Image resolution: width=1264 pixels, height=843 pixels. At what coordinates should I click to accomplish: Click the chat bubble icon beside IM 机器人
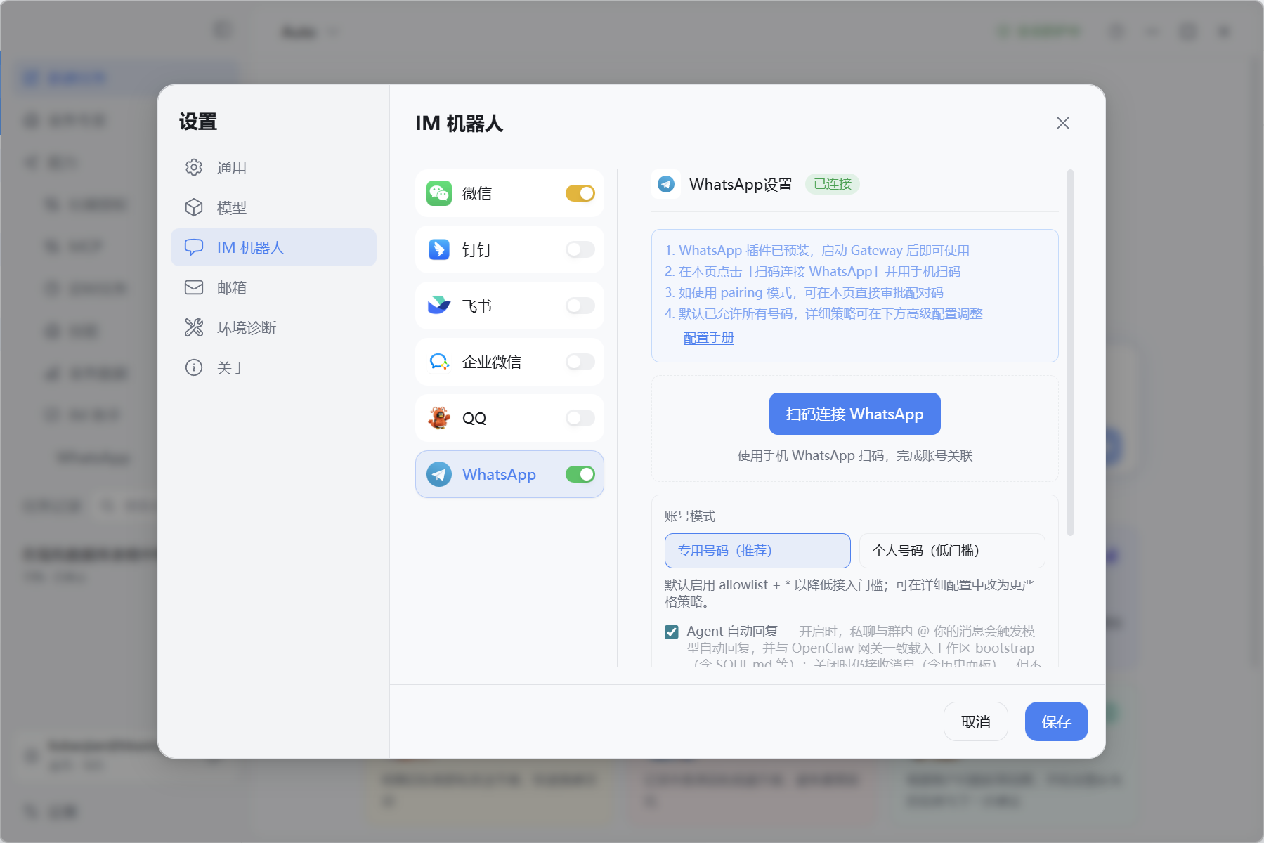pyautogui.click(x=194, y=247)
